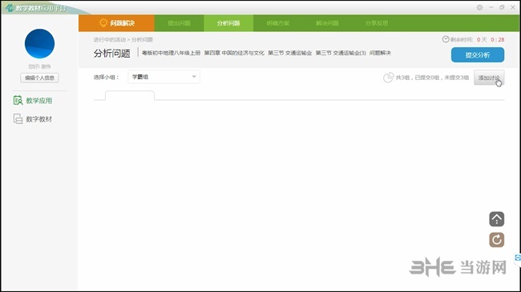Open the 分享反思 tab
Viewport: 521px width, 292px height.
[x=377, y=23]
